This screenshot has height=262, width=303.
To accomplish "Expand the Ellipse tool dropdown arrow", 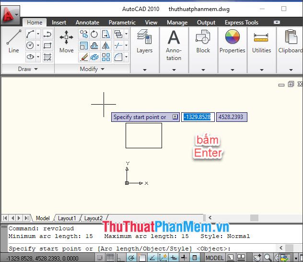I will [38, 57].
